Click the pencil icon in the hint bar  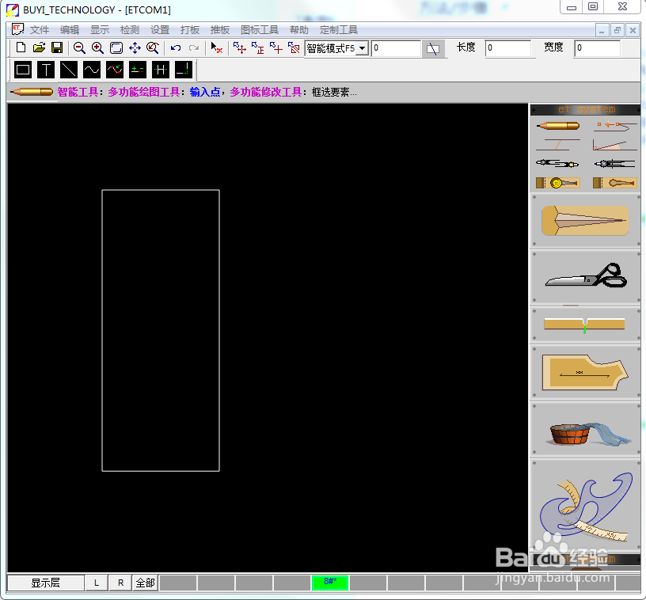32,92
